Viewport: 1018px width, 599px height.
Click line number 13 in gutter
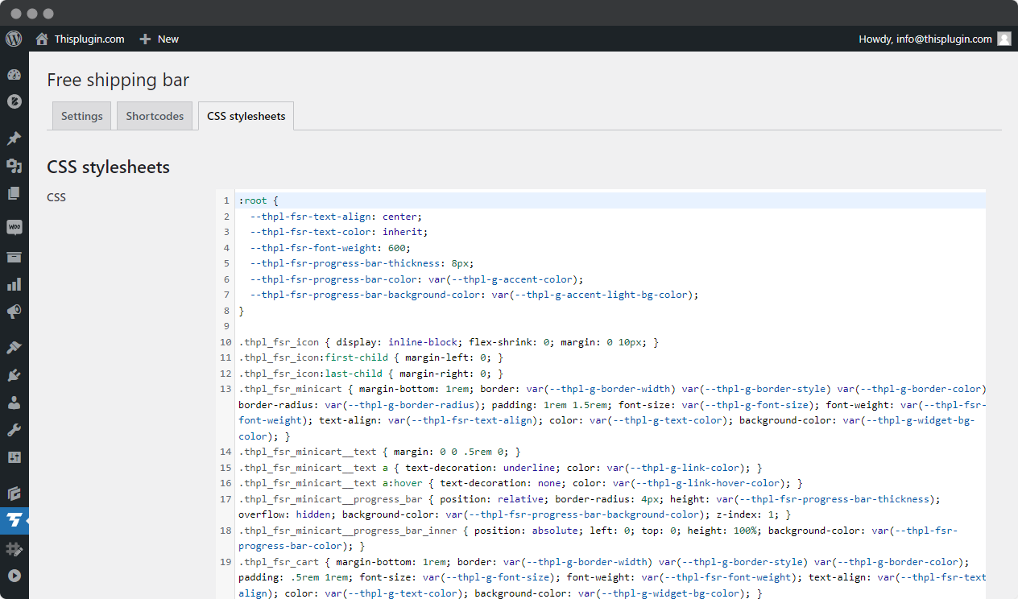pyautogui.click(x=226, y=389)
